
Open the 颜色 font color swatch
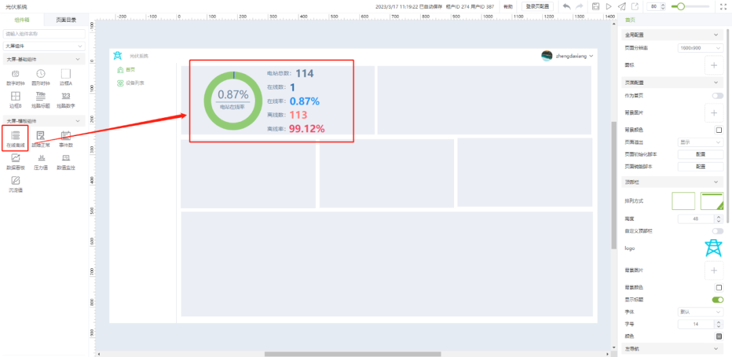click(x=719, y=336)
